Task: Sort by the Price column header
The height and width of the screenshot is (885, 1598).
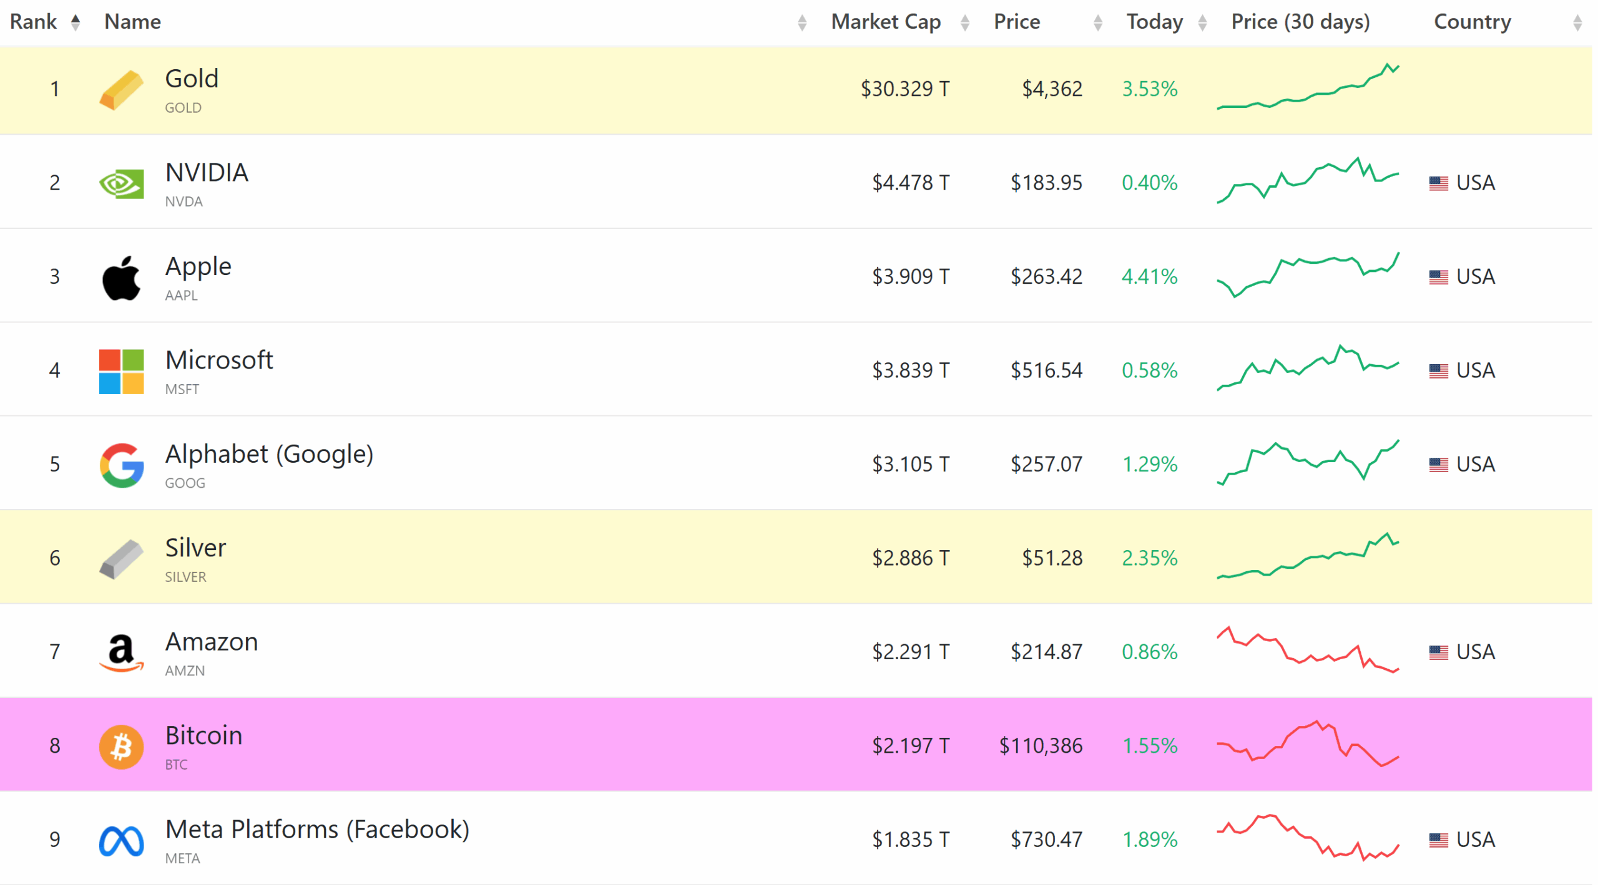Action: pos(1017,22)
